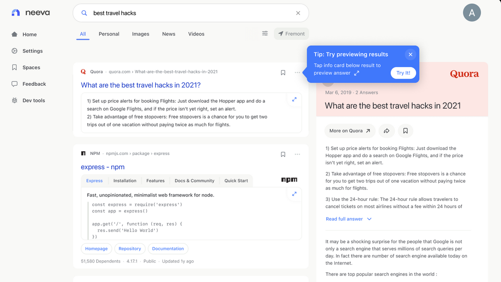
Task: Open more options for Quora result
Action: pos(297,73)
